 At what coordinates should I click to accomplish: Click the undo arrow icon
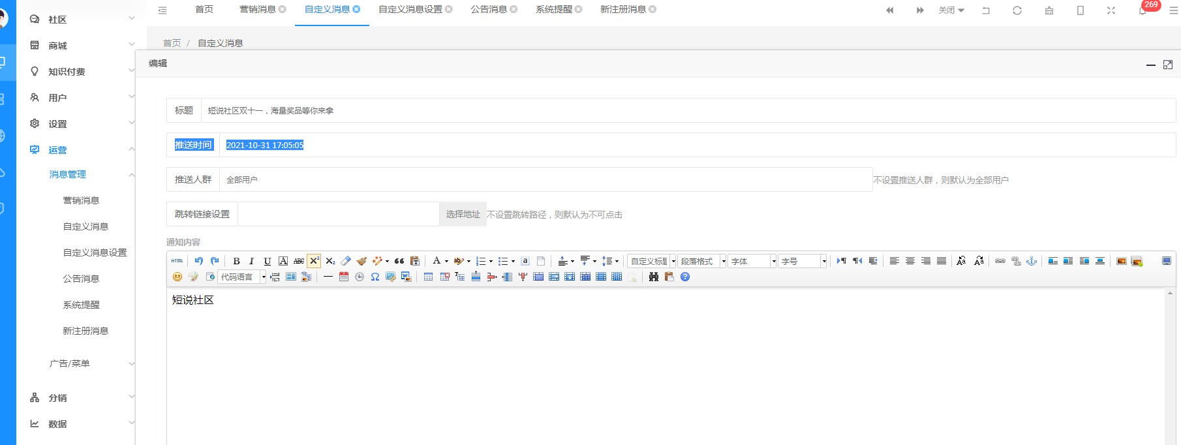199,261
